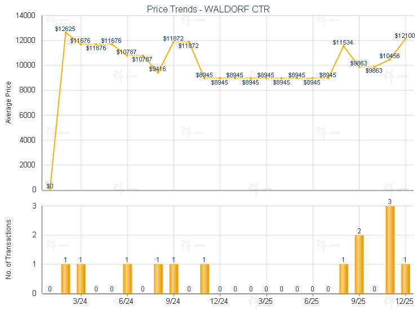Click the $11534 data point label

click(343, 42)
